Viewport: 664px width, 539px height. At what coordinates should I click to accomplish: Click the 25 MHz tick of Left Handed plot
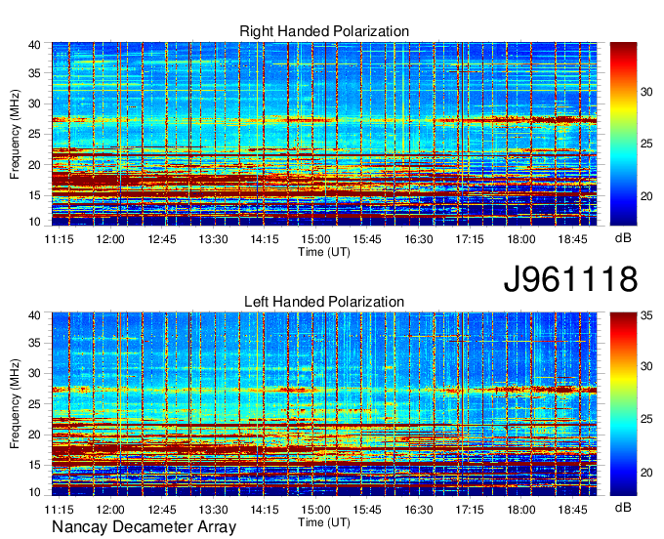(34, 404)
